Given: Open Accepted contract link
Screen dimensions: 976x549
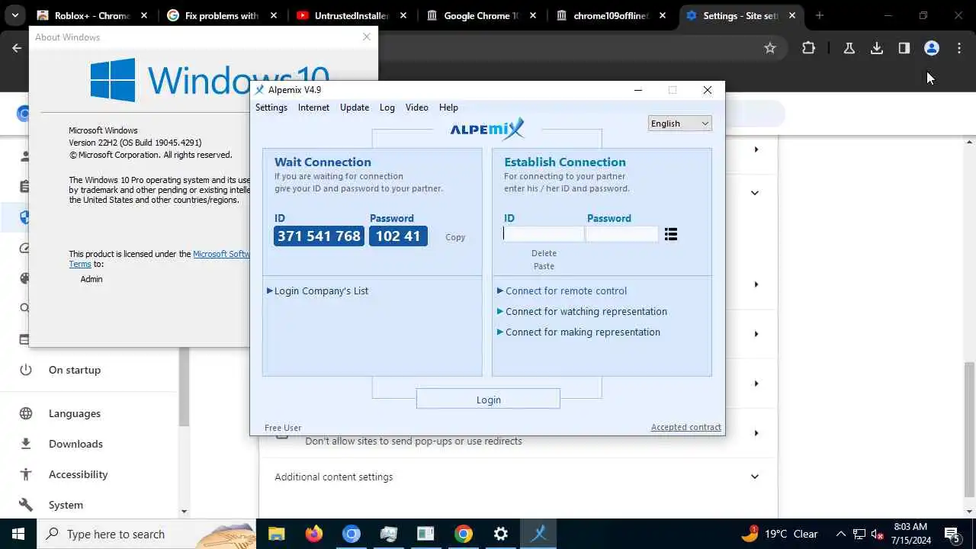Looking at the screenshot, I should (x=686, y=427).
